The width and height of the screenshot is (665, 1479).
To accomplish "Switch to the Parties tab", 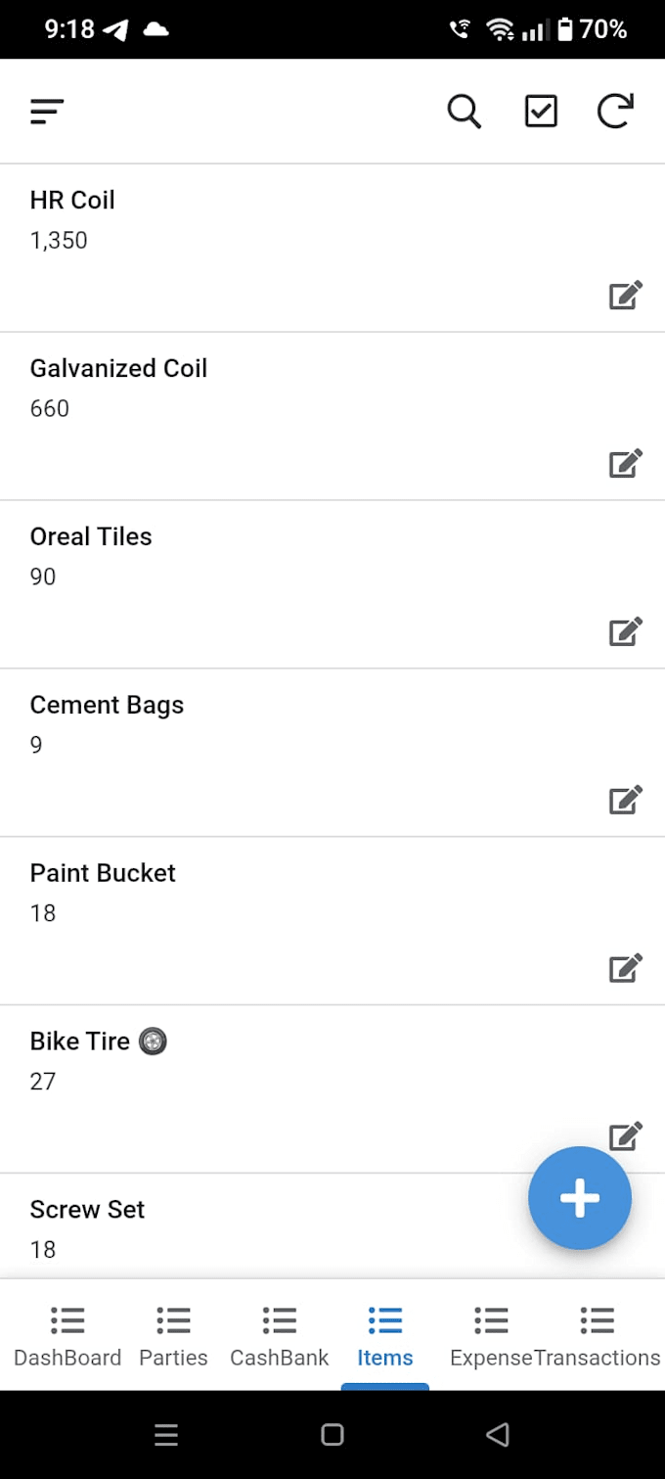I will click(173, 1336).
